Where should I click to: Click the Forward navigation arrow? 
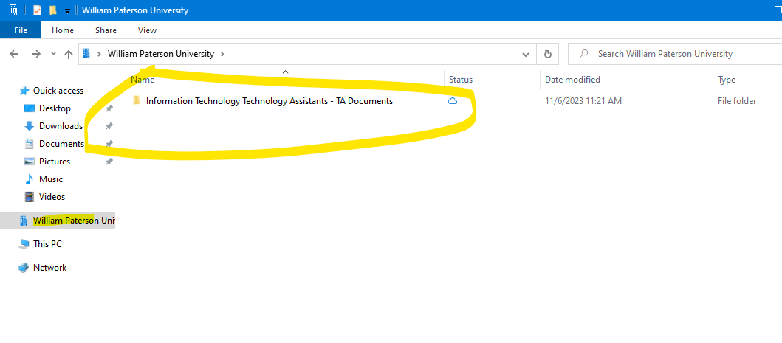coord(35,54)
